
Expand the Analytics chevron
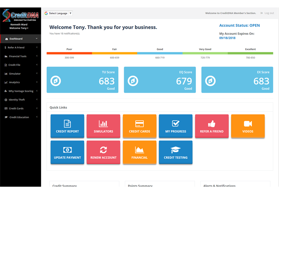click(x=37, y=82)
